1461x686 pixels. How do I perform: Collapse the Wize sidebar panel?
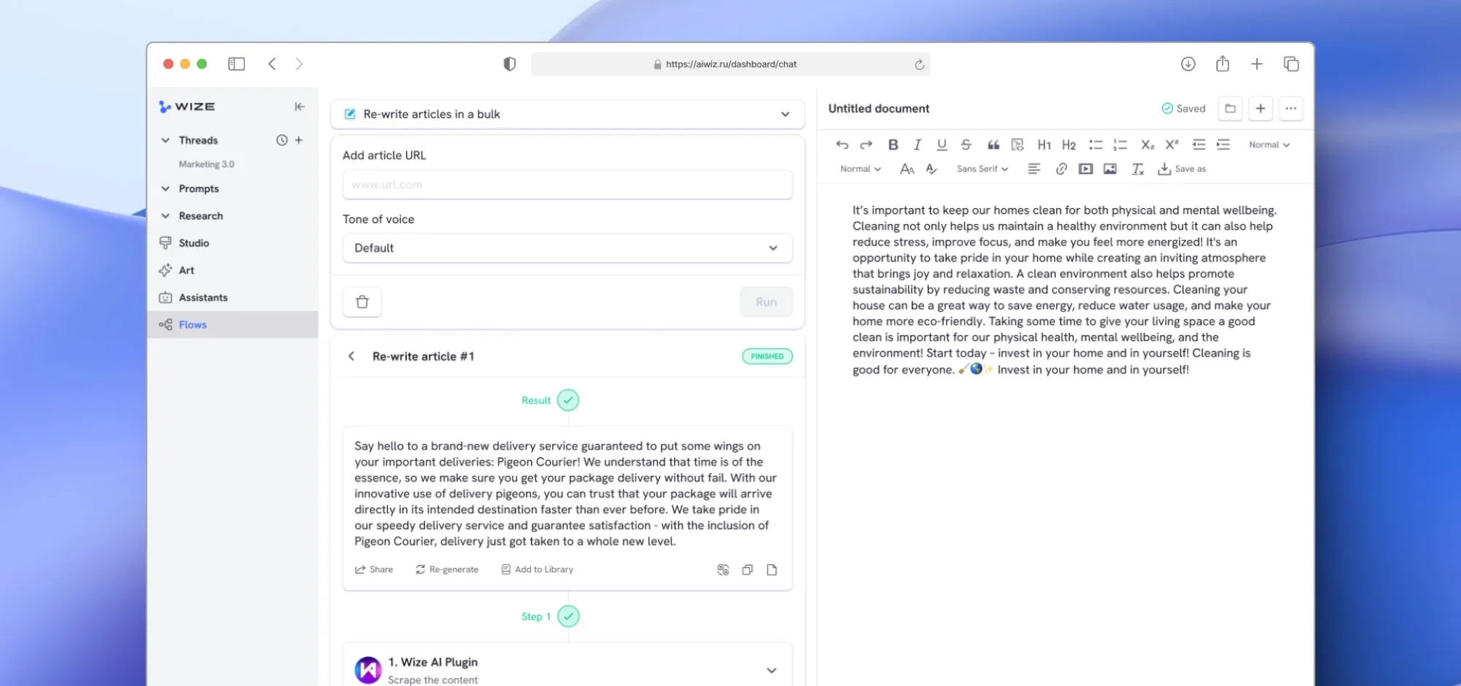[300, 107]
